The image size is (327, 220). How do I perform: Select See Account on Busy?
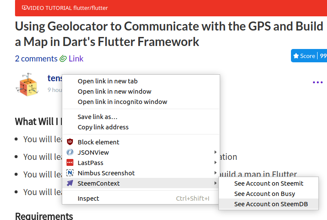point(269,194)
